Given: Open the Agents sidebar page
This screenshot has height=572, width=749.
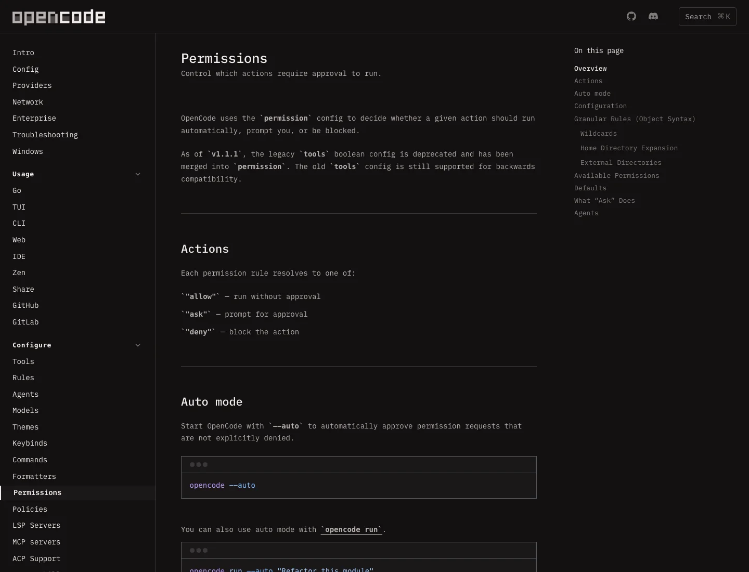Looking at the screenshot, I should (x=25, y=394).
